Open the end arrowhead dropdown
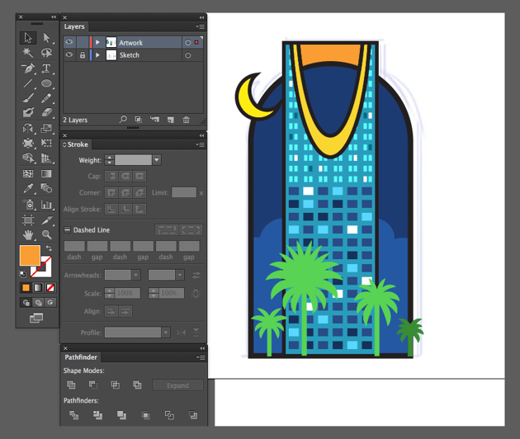This screenshot has width=520, height=439. click(179, 276)
